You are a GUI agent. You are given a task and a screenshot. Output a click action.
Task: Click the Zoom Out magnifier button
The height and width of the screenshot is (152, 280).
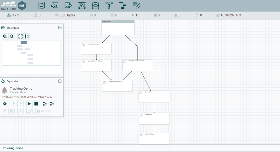click(x=12, y=36)
